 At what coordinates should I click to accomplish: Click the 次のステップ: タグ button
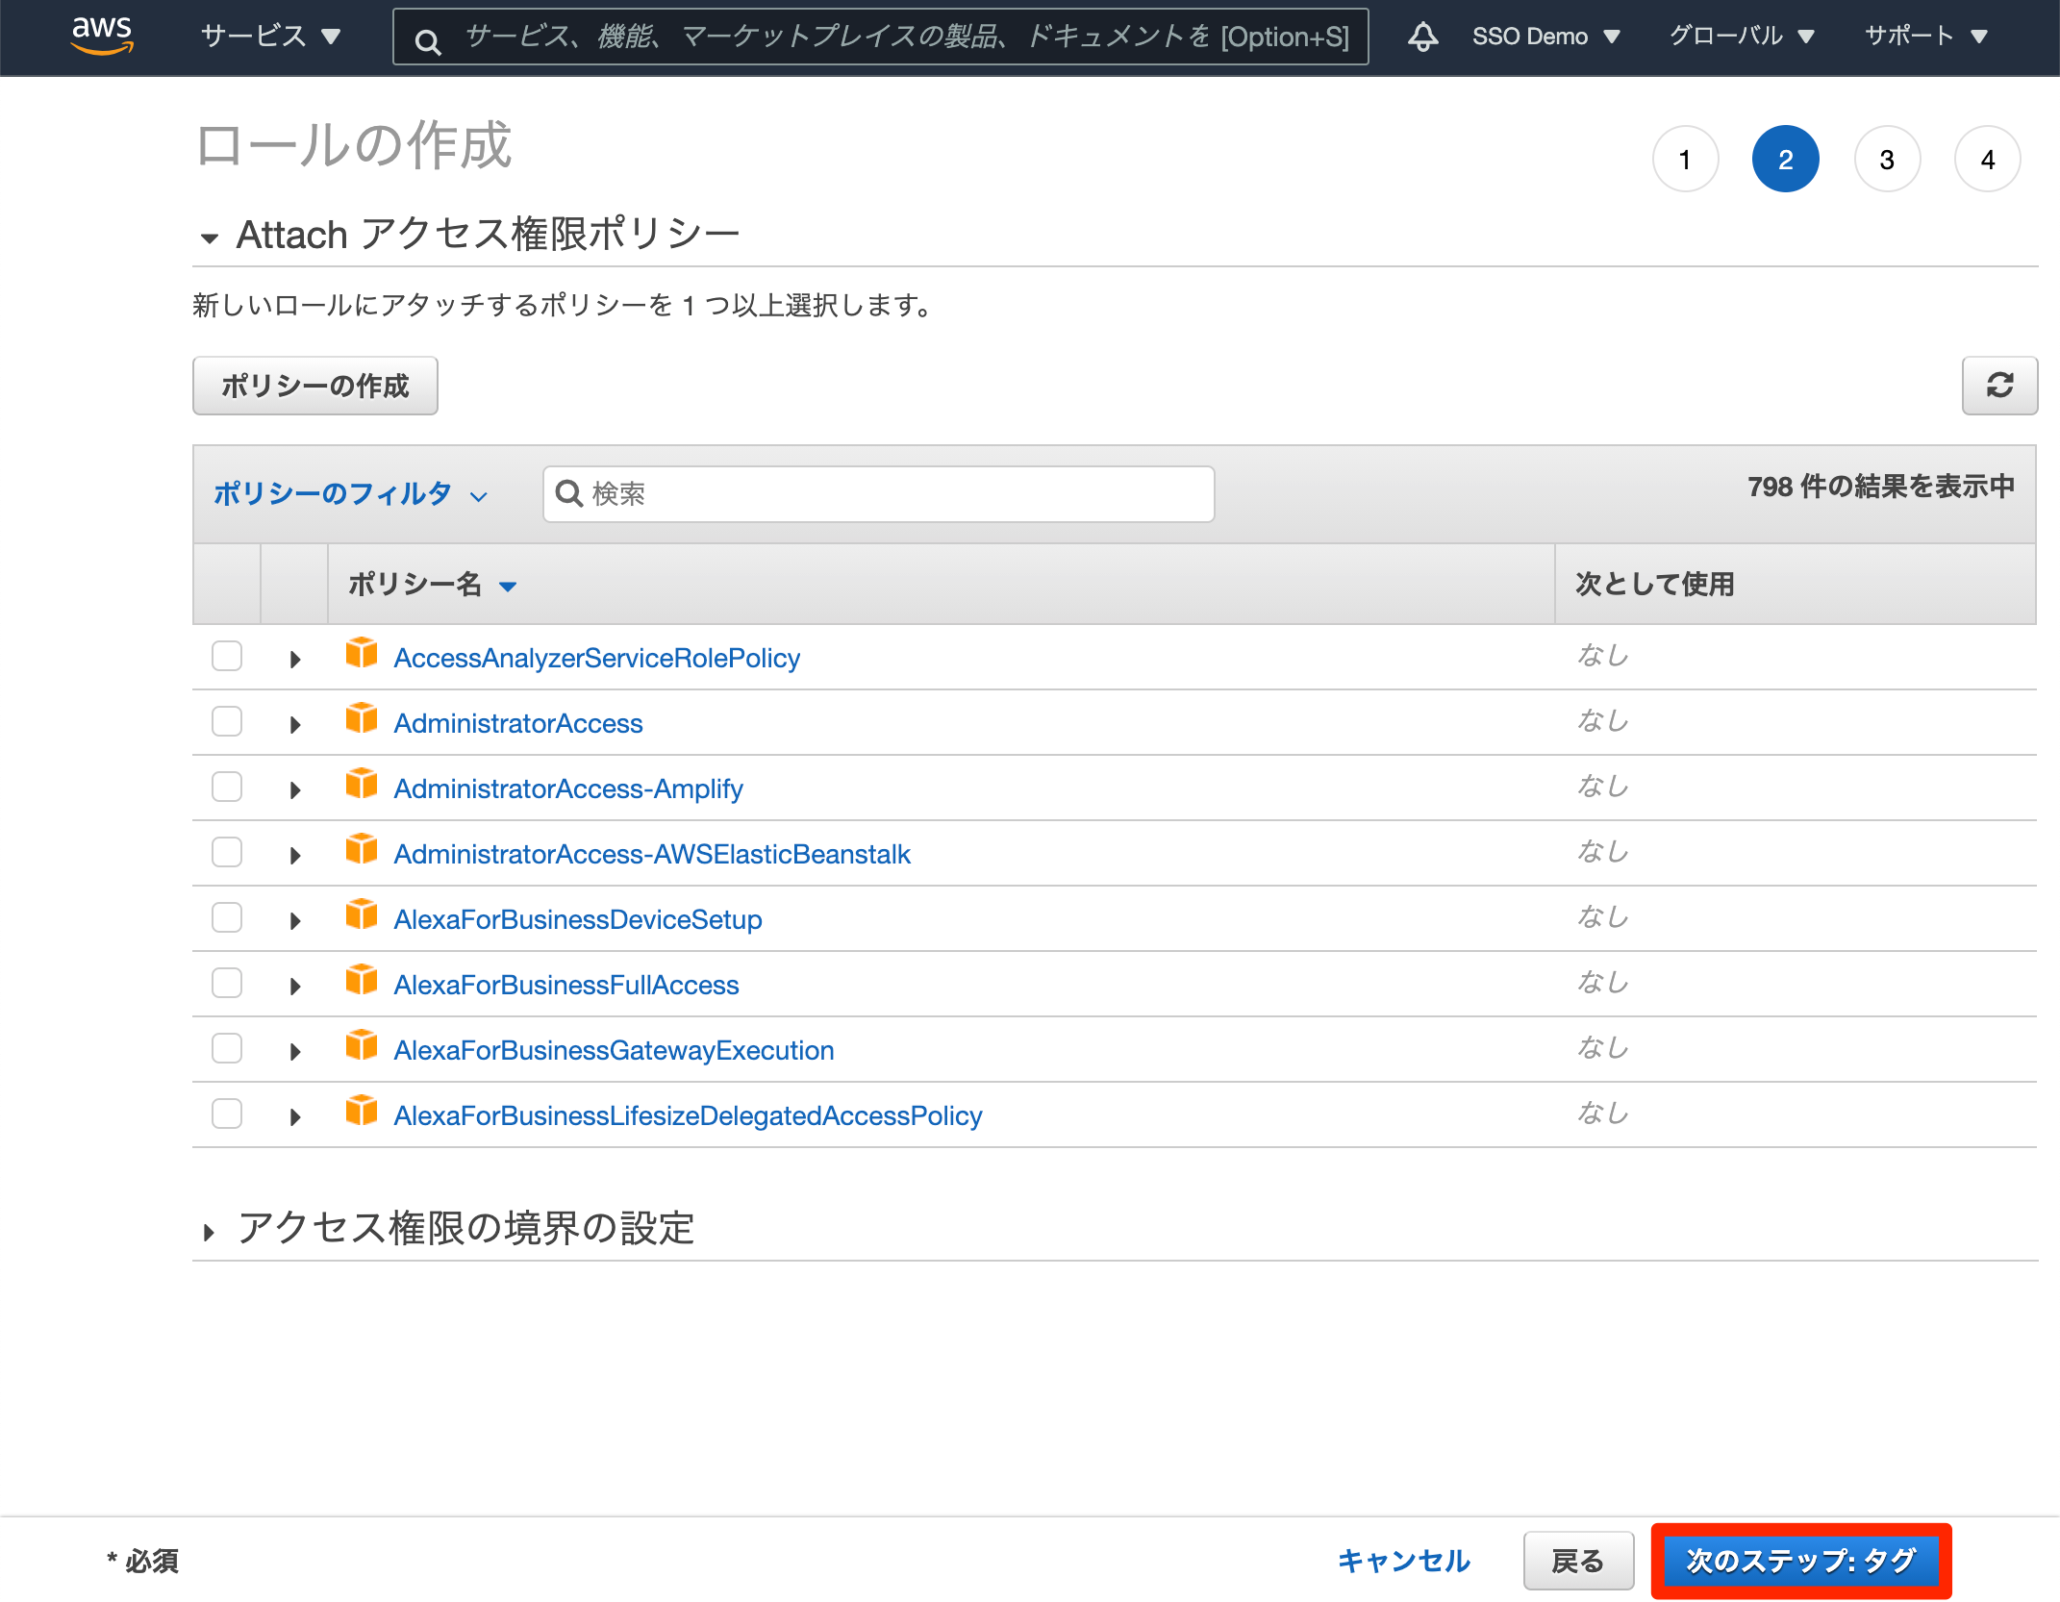[x=1800, y=1560]
